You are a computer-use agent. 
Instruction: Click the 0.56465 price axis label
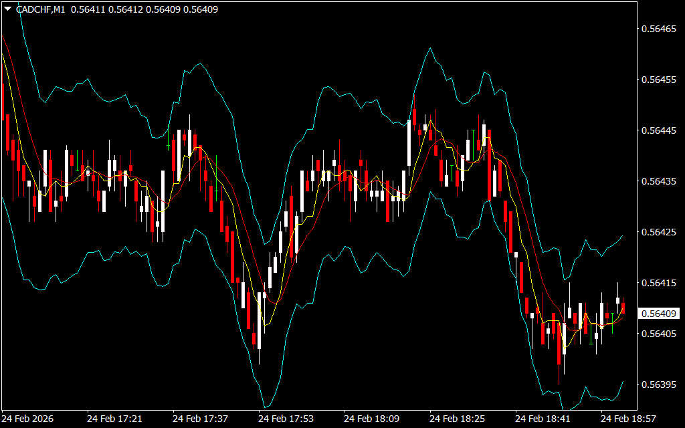(x=658, y=29)
